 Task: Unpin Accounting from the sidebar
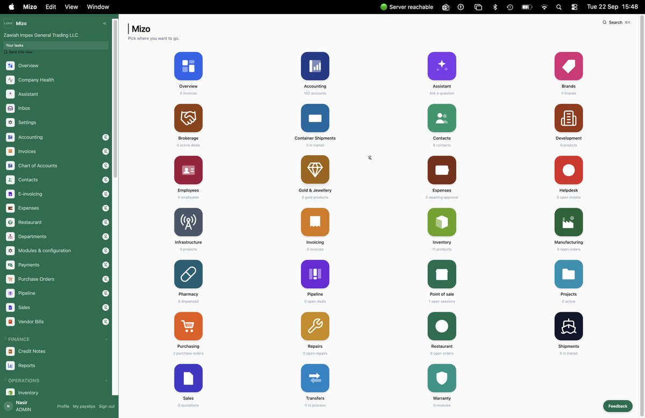point(106,137)
